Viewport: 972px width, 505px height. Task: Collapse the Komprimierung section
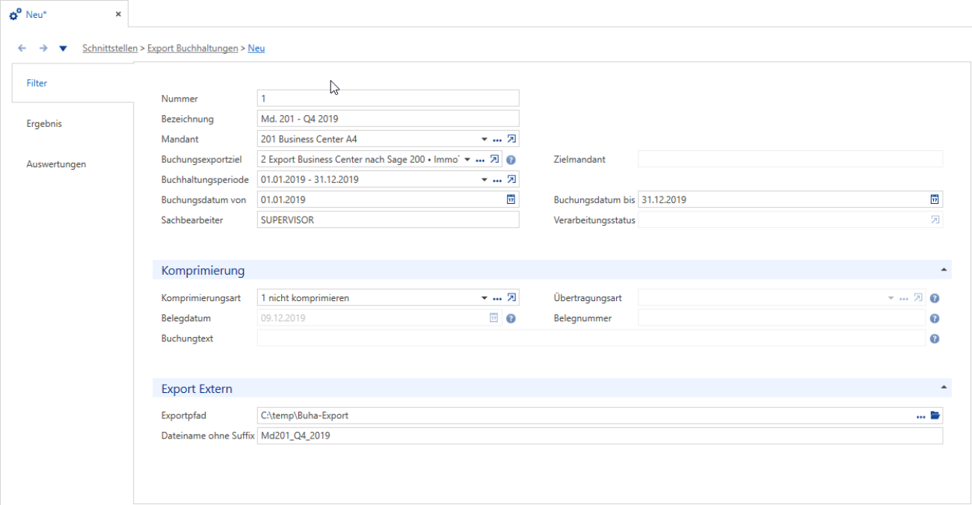[x=943, y=269]
